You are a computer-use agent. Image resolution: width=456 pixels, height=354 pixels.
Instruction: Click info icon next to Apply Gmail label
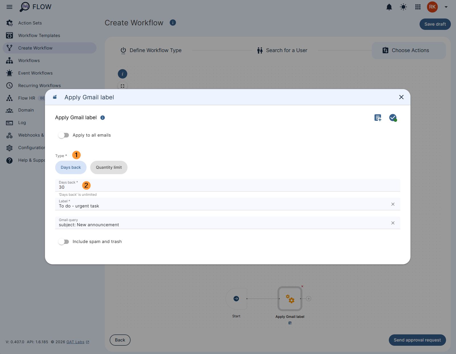(x=103, y=118)
